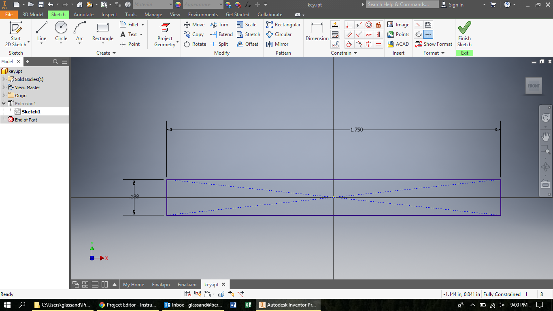Click the Trim button
Viewport: 553px width, 311px height.
point(219,25)
